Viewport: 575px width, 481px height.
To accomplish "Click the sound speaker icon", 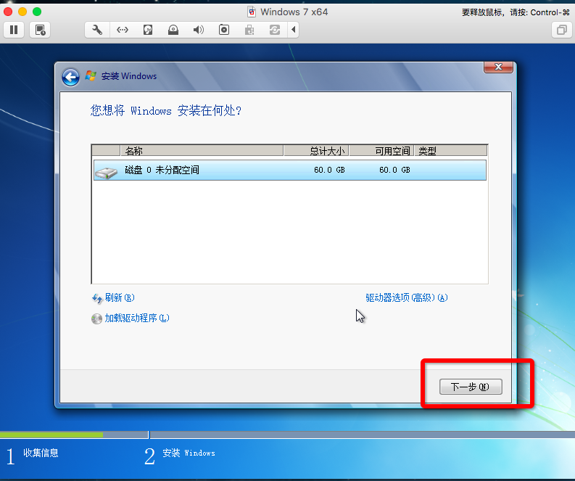I will point(199,30).
